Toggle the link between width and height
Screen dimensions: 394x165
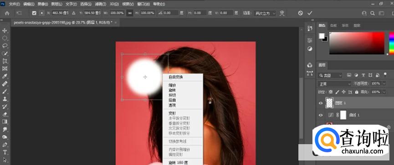pyautogui.click(x=130, y=13)
